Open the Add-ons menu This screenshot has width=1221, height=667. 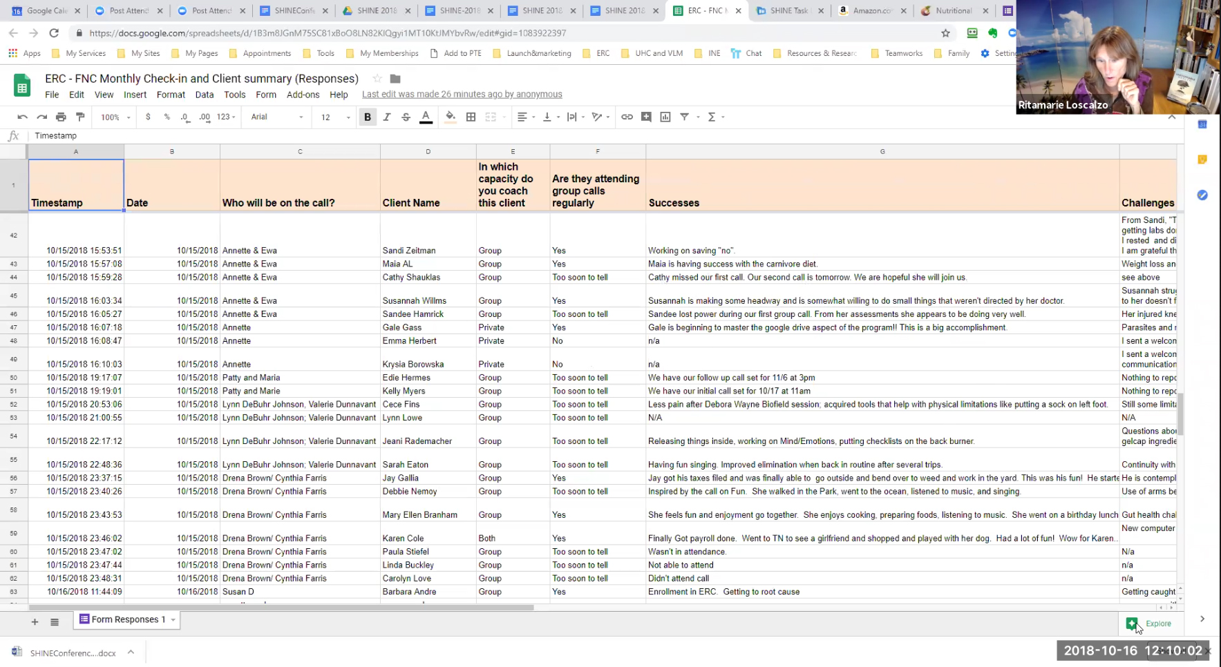303,95
